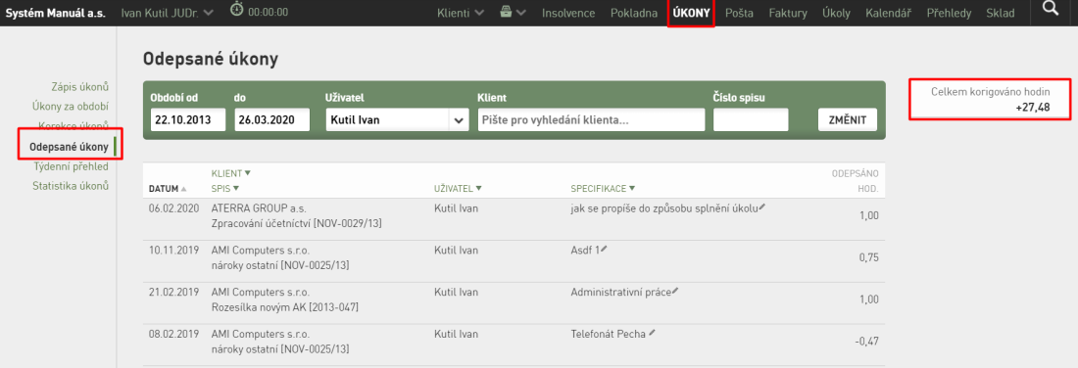Edit pencil for 'jak se propíše' entry
1078x368 pixels.
pyautogui.click(x=761, y=207)
